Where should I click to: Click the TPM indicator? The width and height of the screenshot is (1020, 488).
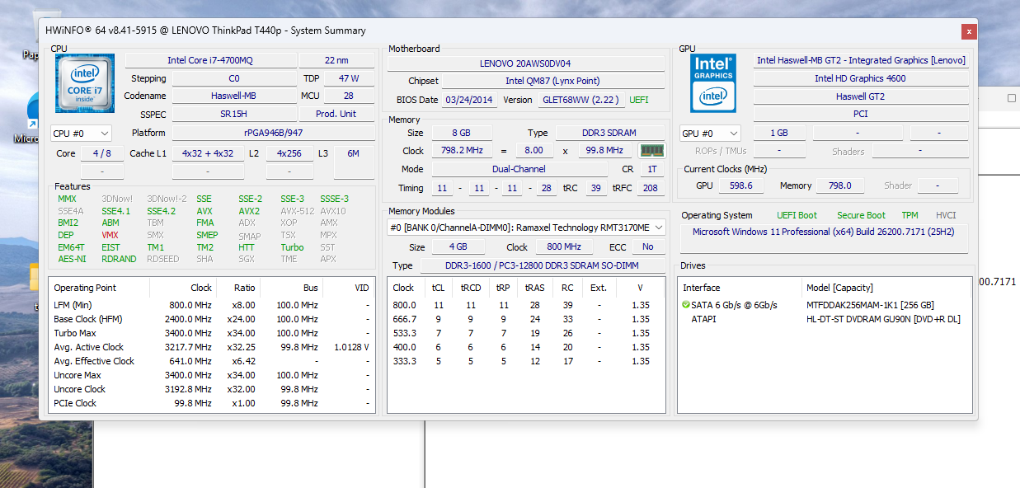coord(910,215)
